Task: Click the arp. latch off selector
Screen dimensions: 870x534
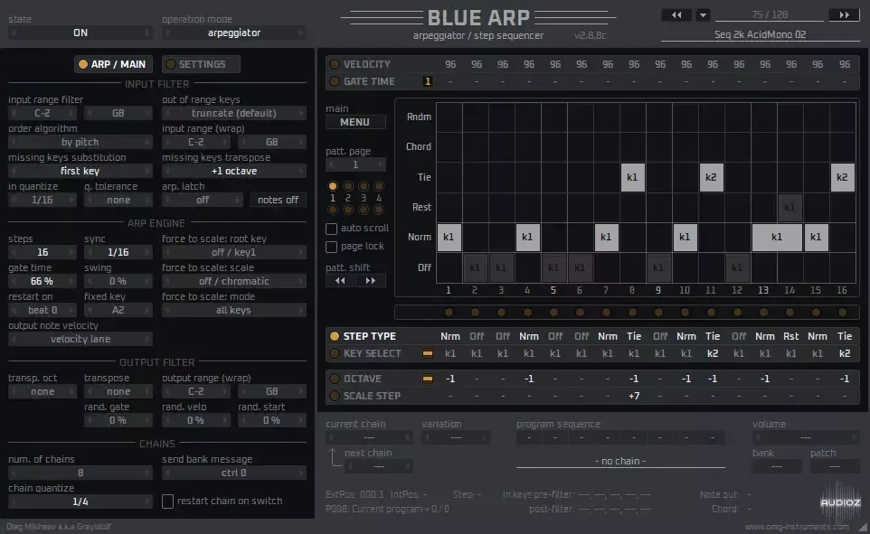Action: click(x=203, y=200)
